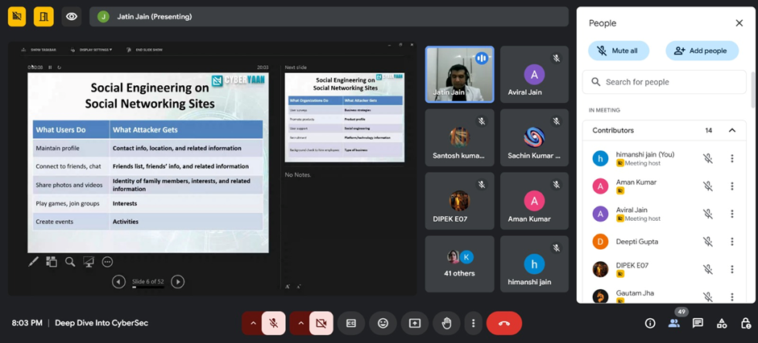
Task: Open the three-dot more options menu in call bar
Action: pyautogui.click(x=473, y=323)
